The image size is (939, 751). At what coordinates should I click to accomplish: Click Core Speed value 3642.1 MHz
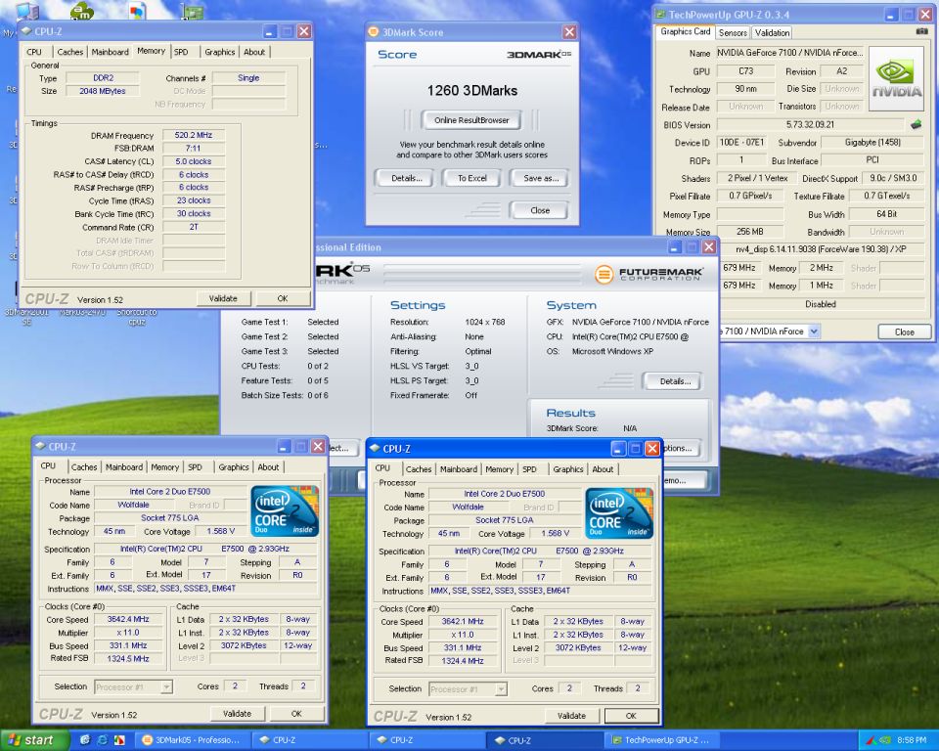tap(463, 622)
